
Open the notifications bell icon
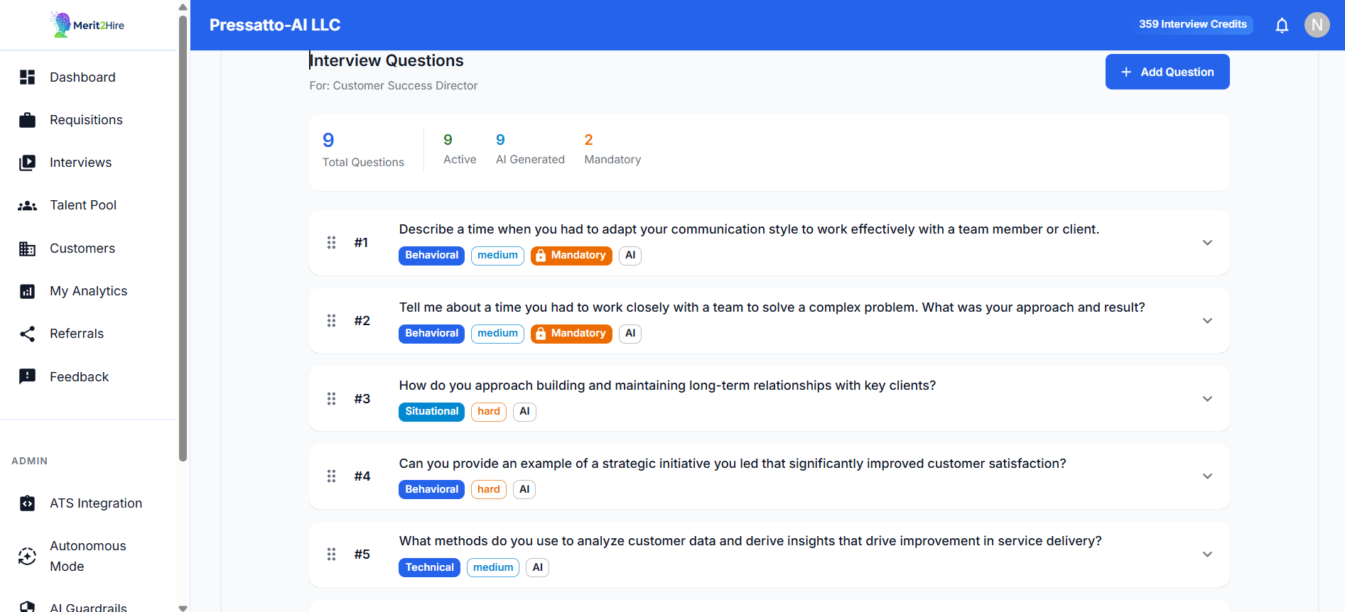click(x=1282, y=24)
